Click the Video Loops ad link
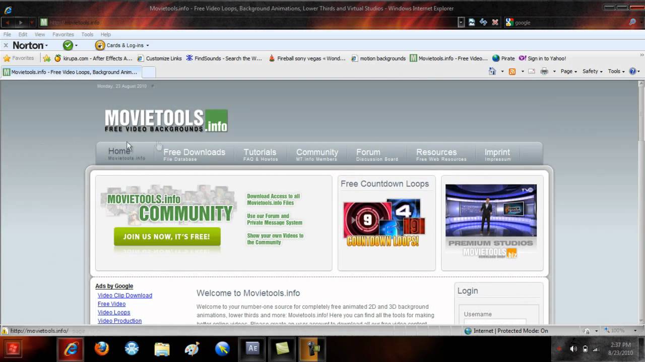 click(x=114, y=313)
